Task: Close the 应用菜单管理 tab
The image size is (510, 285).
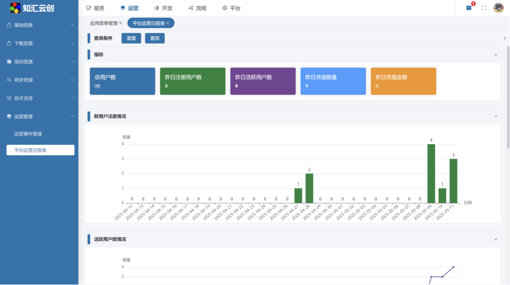Action: click(121, 23)
